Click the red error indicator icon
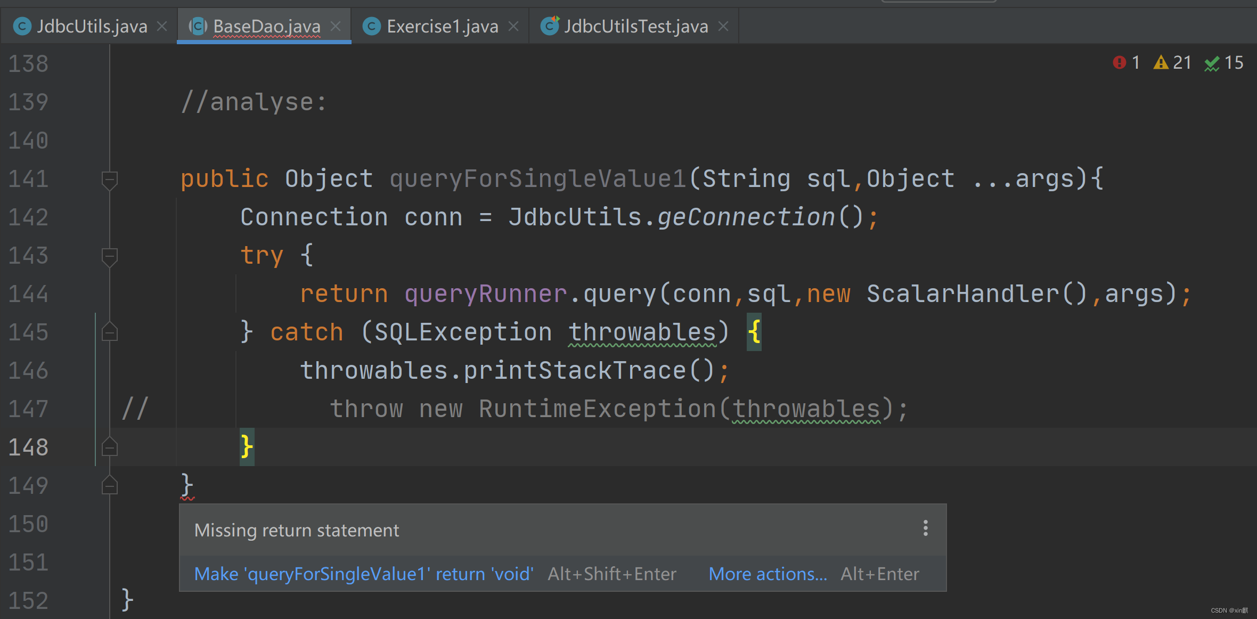Screen dimensions: 1257x619 coord(1119,63)
